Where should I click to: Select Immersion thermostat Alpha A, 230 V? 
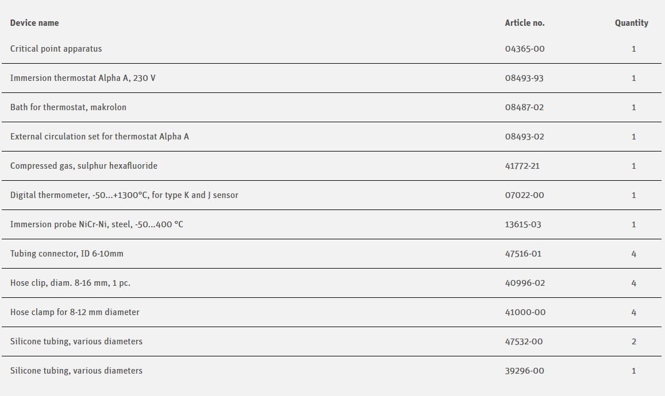coord(83,78)
